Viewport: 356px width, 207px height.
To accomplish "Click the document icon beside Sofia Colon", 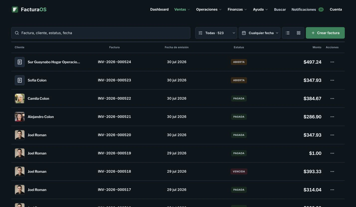I will coord(20,80).
